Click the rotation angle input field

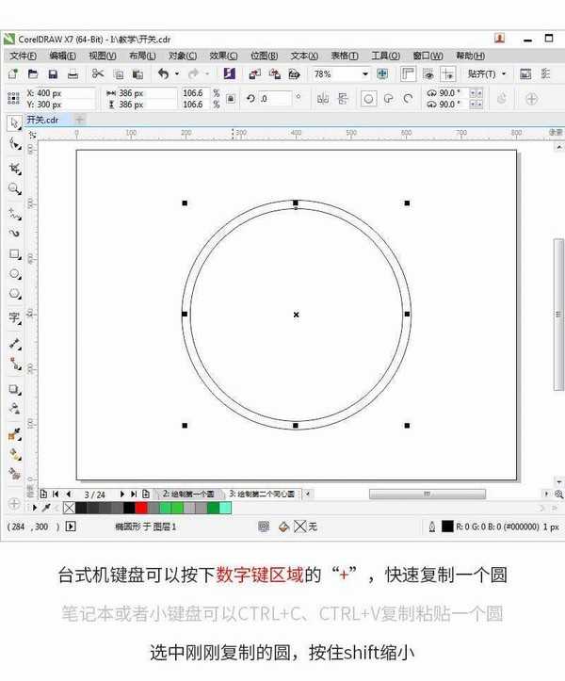[277, 98]
